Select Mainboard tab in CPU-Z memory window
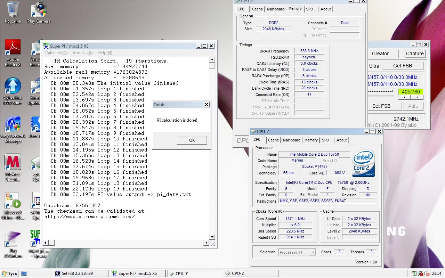 [276, 9]
